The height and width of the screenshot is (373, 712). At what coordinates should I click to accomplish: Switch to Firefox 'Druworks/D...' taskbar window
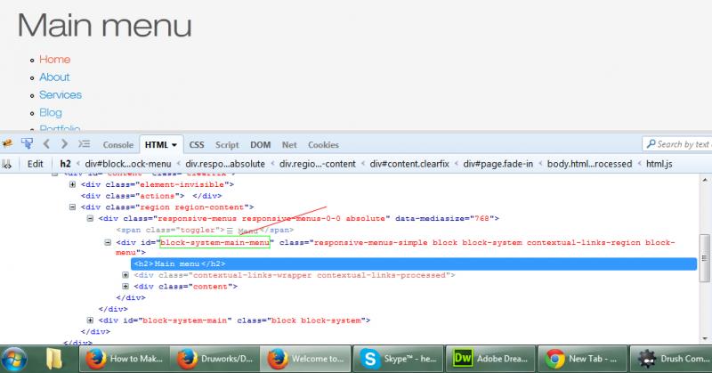[x=214, y=359]
